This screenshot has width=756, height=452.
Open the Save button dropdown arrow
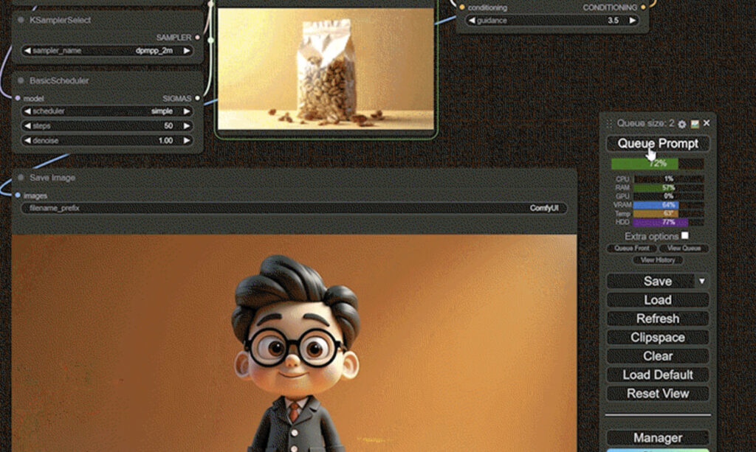701,281
